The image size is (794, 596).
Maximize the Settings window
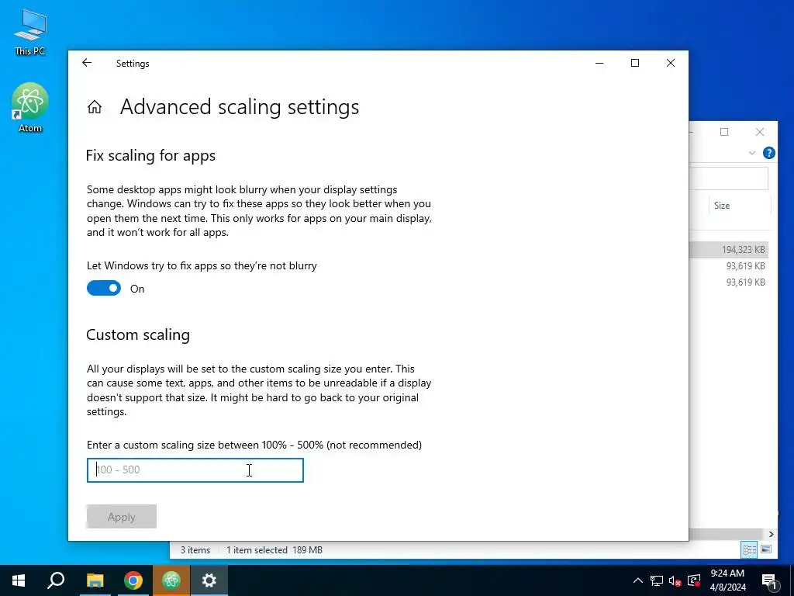[635, 63]
